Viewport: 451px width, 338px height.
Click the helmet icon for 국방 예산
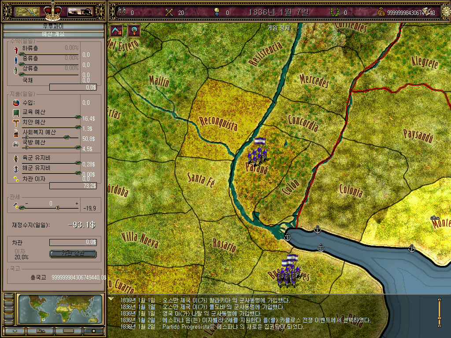pos(16,144)
